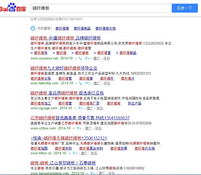
Task: Open result 碳纤维板_中i富碳纤维板_品牌碳纤维板
Action: pos(66,38)
